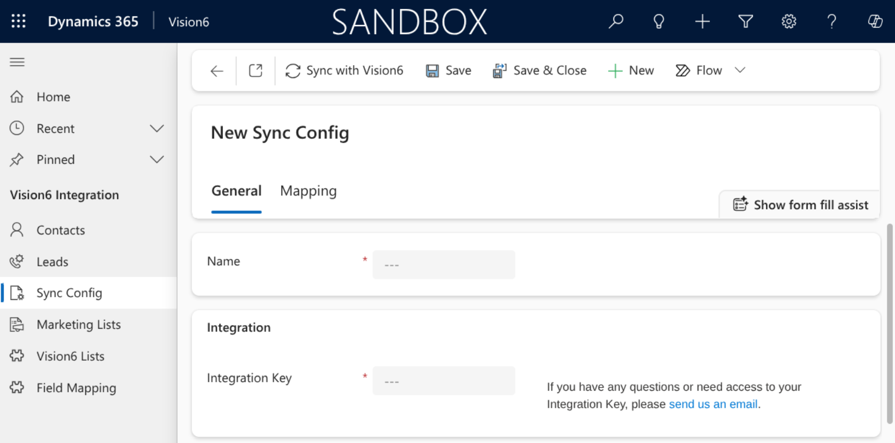Click the Integration section heading

pos(239,328)
